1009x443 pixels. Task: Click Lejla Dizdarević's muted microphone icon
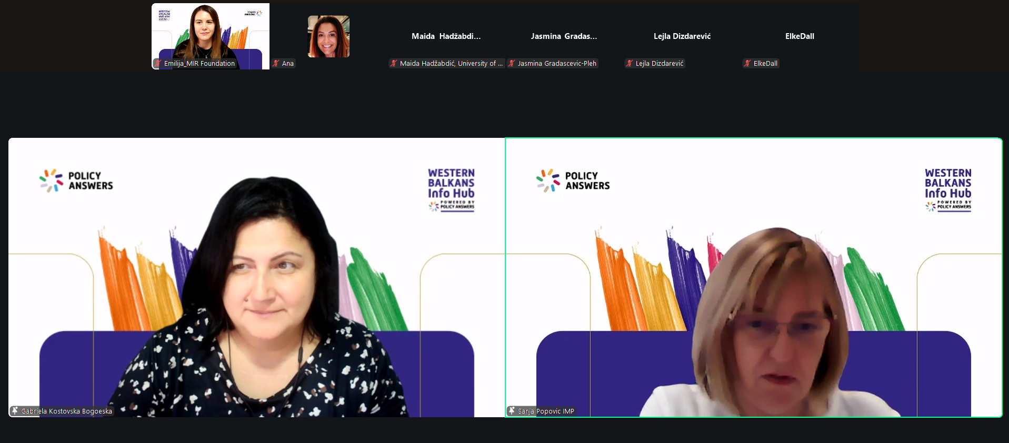click(630, 63)
